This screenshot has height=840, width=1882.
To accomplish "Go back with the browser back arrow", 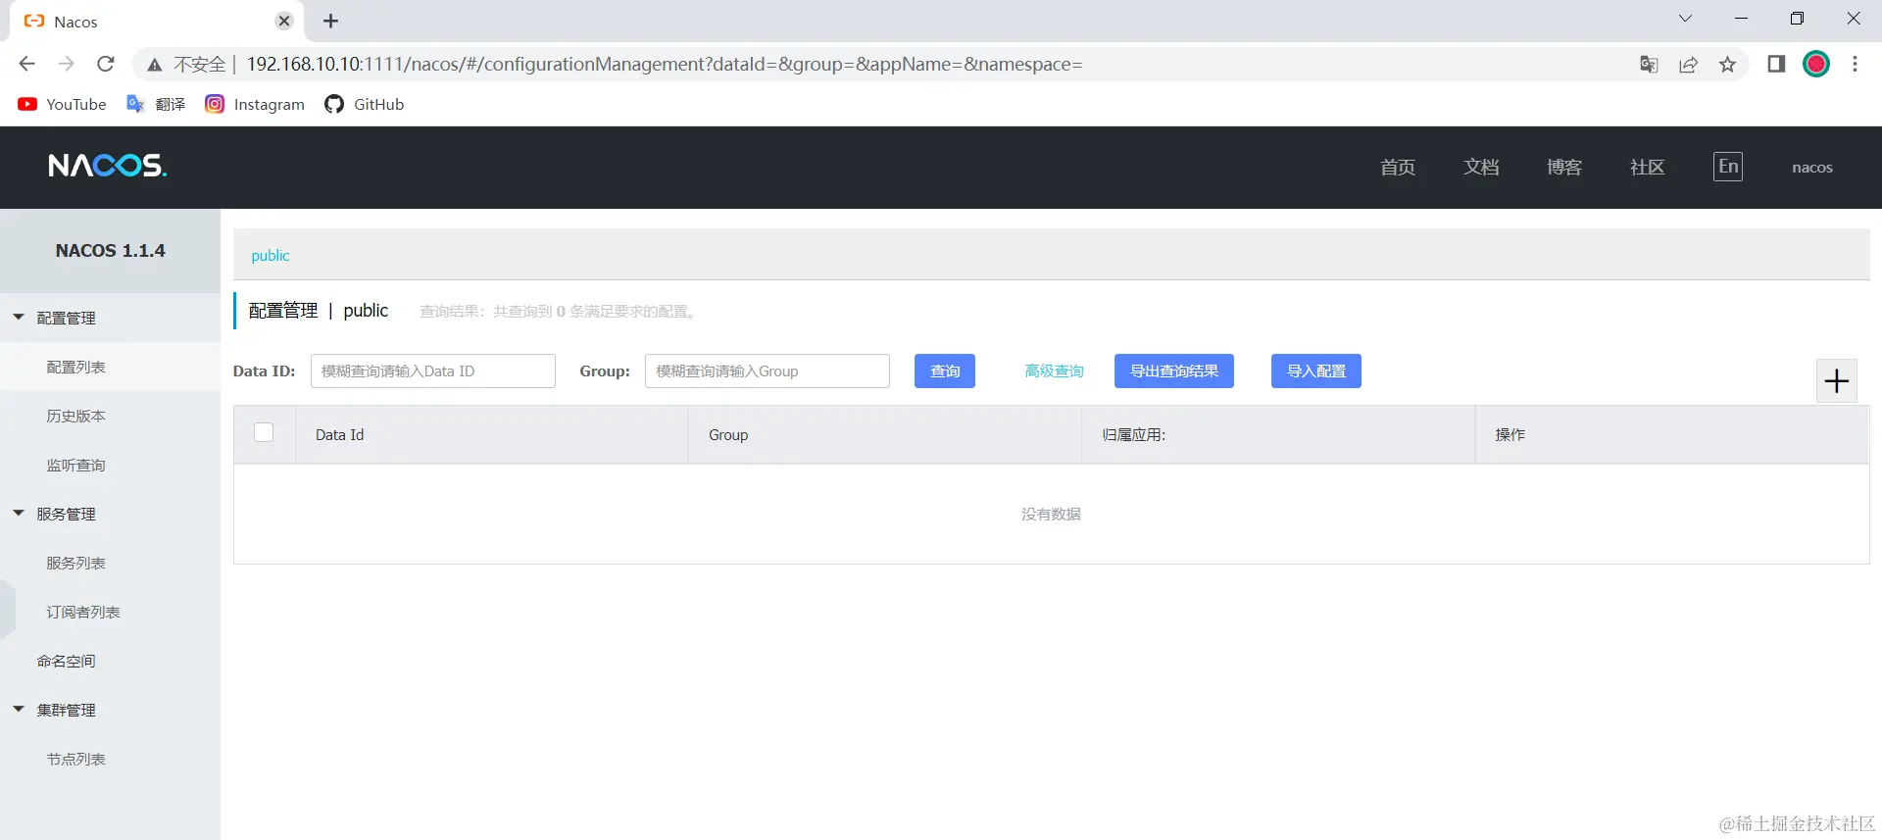I will click(x=26, y=64).
